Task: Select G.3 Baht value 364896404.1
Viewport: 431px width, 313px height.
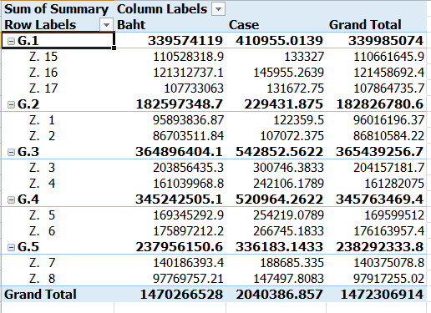Action: tap(180, 152)
